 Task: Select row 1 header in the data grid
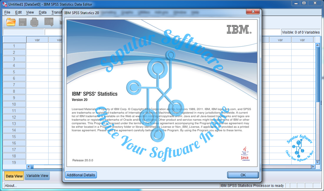click(x=14, y=46)
